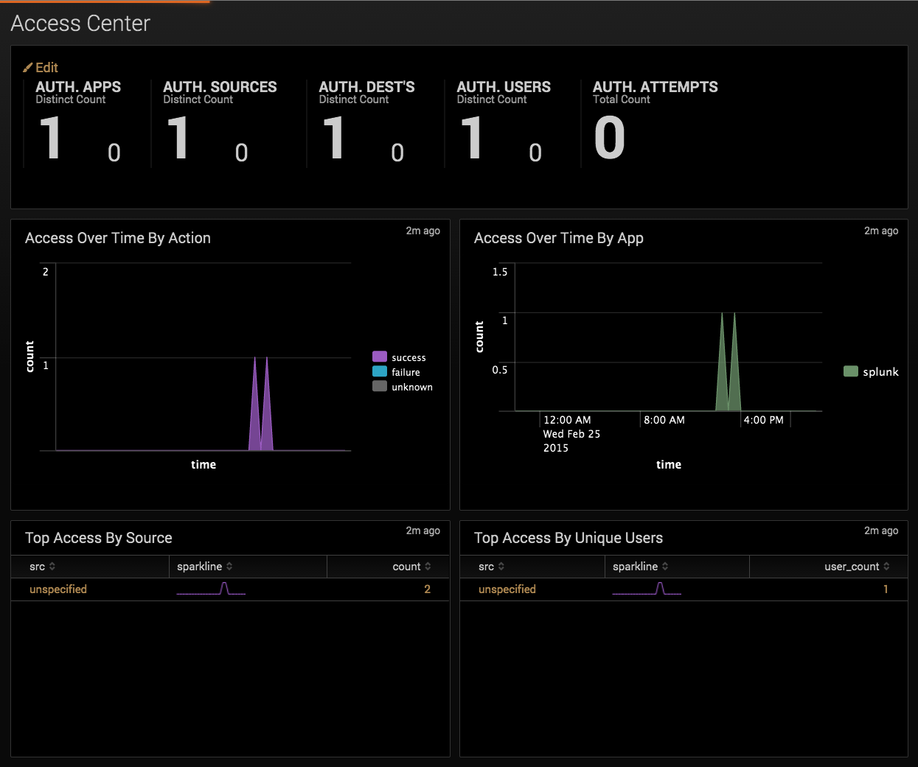The width and height of the screenshot is (918, 767).
Task: Click src sort arrows in Unique Users table
Action: point(501,567)
